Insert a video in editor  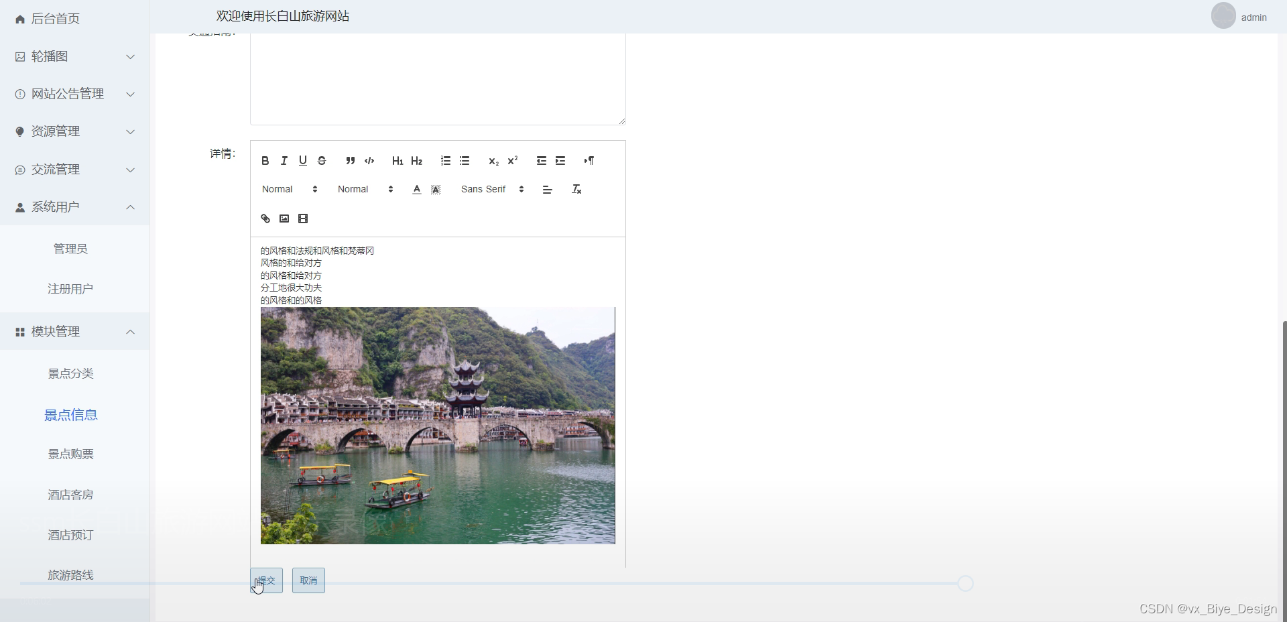click(303, 219)
